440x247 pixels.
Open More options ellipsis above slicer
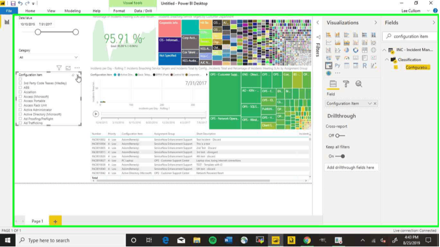(x=77, y=68)
